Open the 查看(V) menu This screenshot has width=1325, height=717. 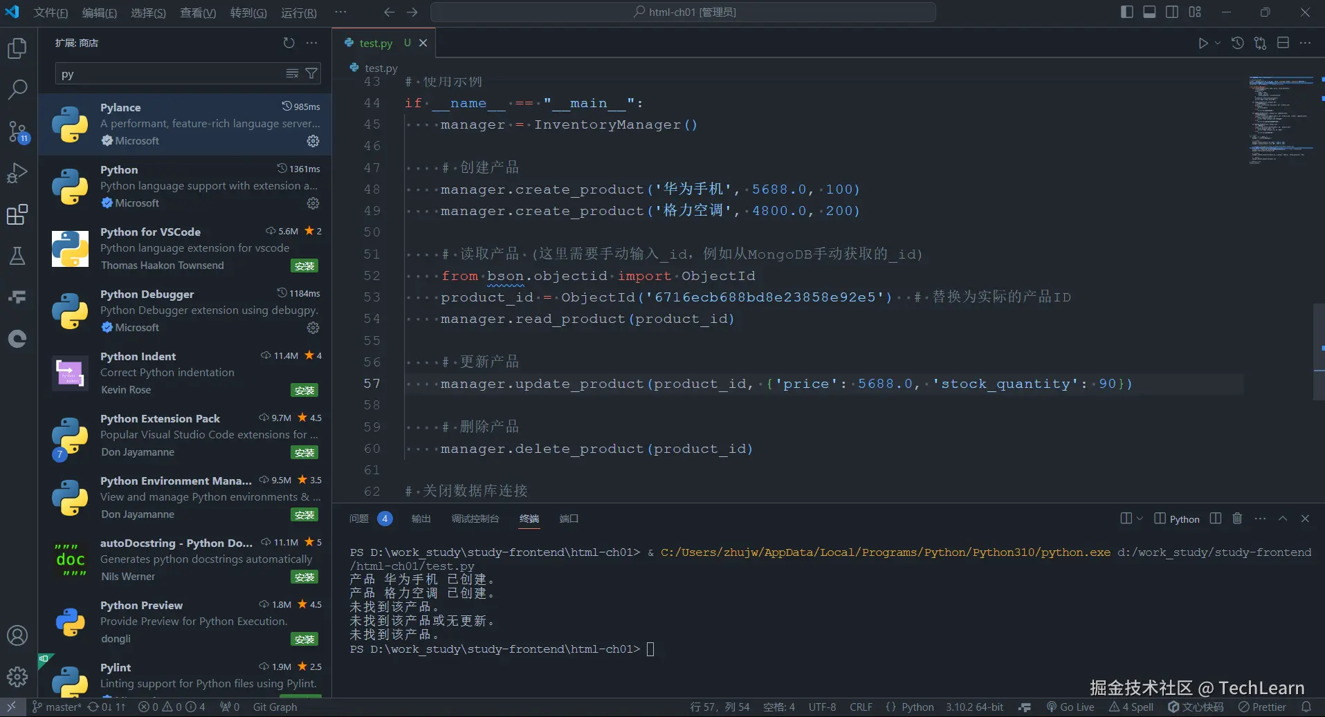[x=198, y=12]
